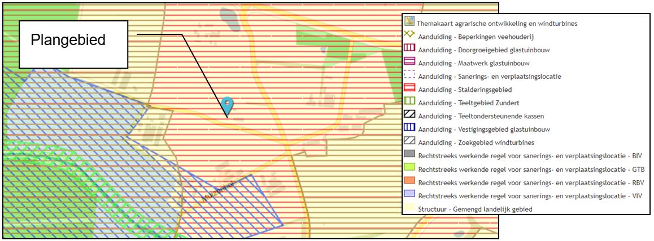Click the 'Aanduiding - Teeltondersteunende kassen' label
Viewport: 654px width, 241px height.
click(481, 117)
